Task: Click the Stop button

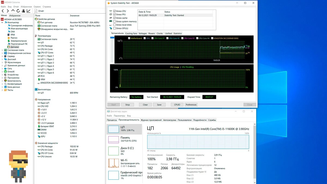Action: 128,105
